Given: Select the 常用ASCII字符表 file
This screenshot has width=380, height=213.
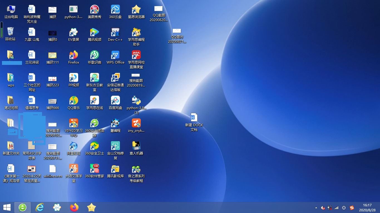Looking at the screenshot, I should click(x=32, y=151).
